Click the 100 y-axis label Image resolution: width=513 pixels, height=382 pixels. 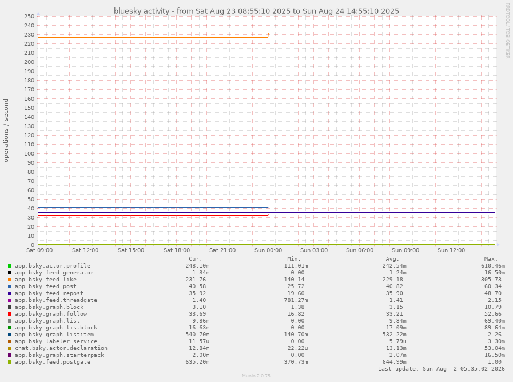pyautogui.click(x=29, y=154)
